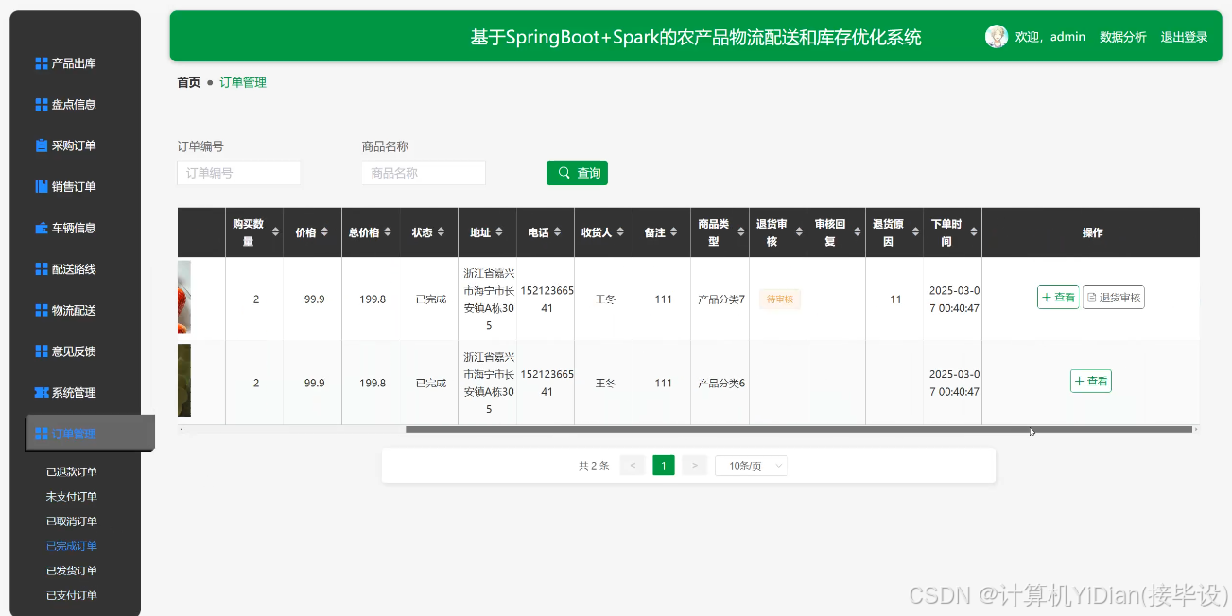Go to 首页 breadcrumb link
1232x616 pixels.
point(188,82)
